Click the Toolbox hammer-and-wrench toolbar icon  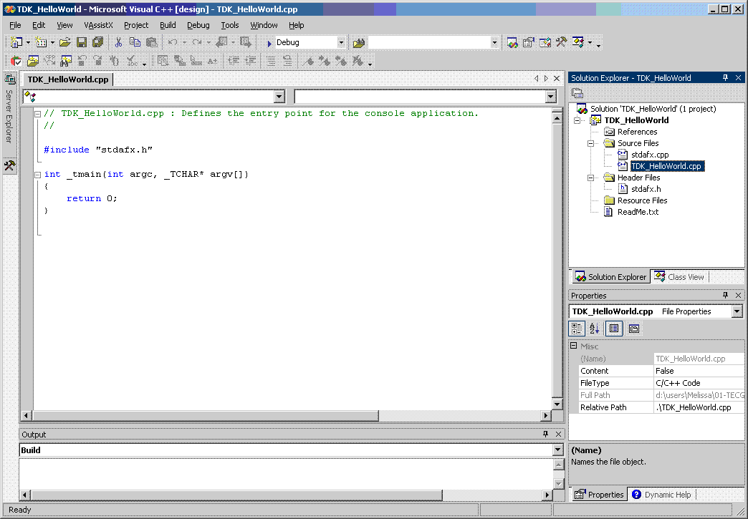561,42
